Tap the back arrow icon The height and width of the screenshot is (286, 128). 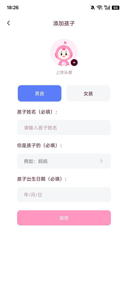coord(9,23)
